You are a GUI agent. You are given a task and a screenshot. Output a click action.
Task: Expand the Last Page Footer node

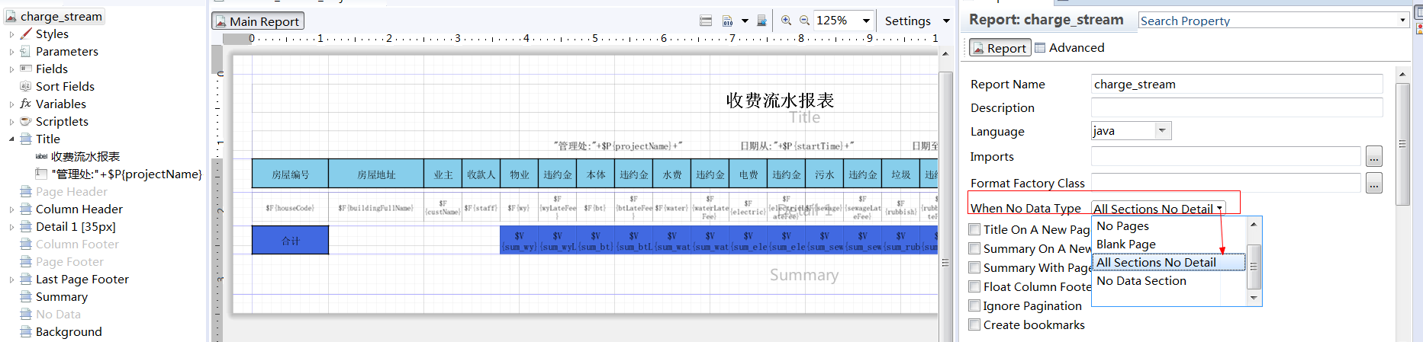click(11, 280)
